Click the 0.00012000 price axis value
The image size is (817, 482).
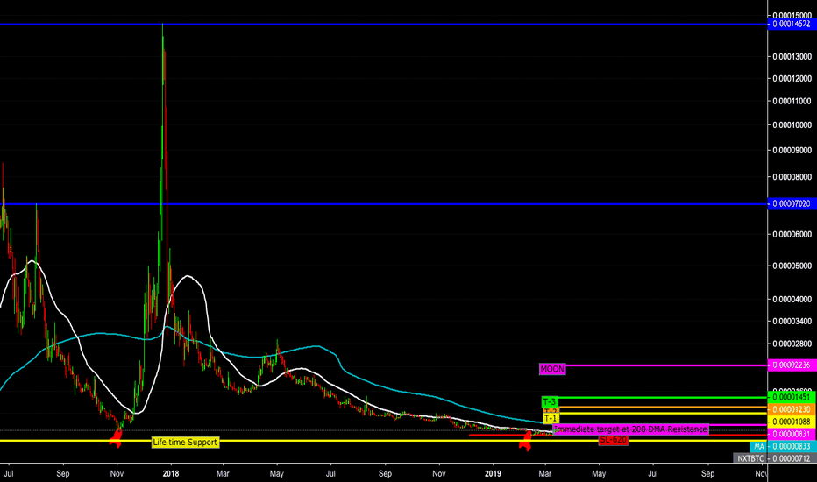click(792, 79)
